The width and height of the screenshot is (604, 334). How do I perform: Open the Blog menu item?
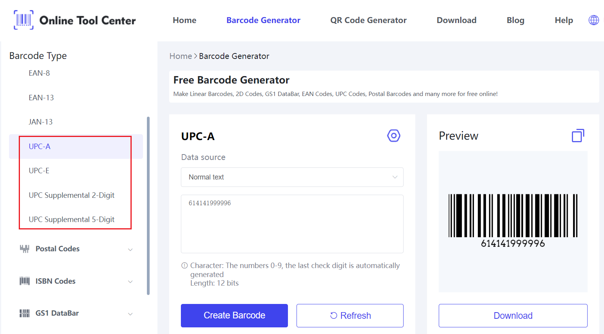point(515,20)
